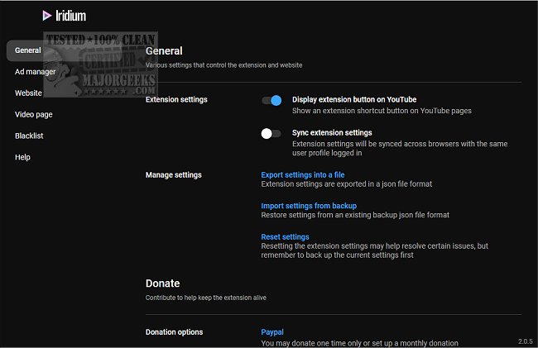Click the Donate section heading
538x348 pixels.
162,284
